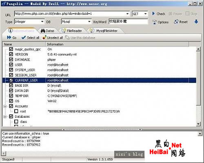Click log line 'Current database is : phper'

pos(21,137)
